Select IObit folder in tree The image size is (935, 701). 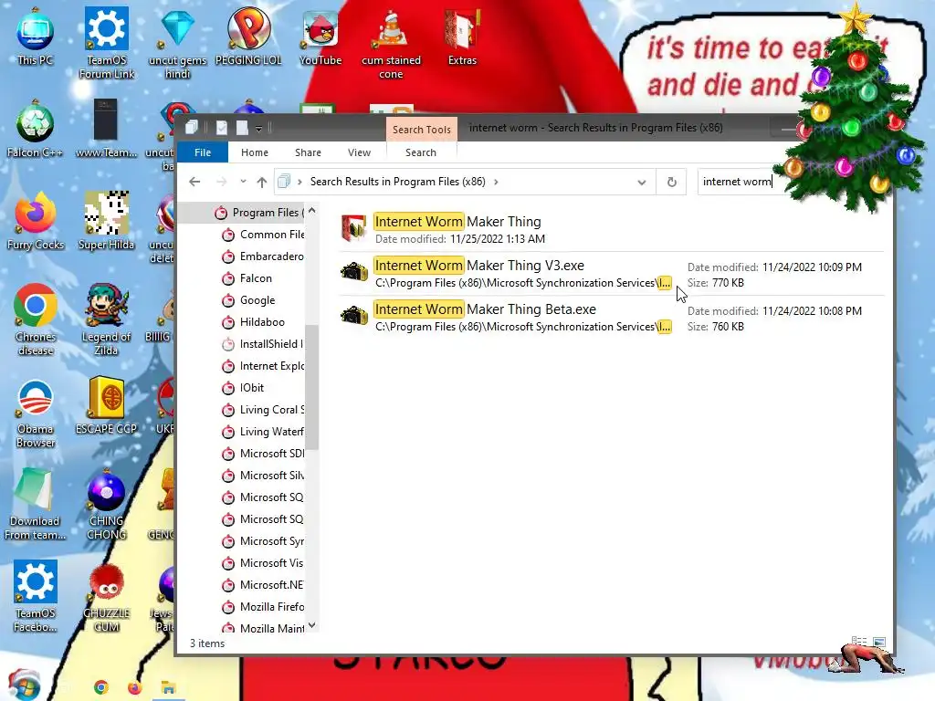pyautogui.click(x=243, y=388)
